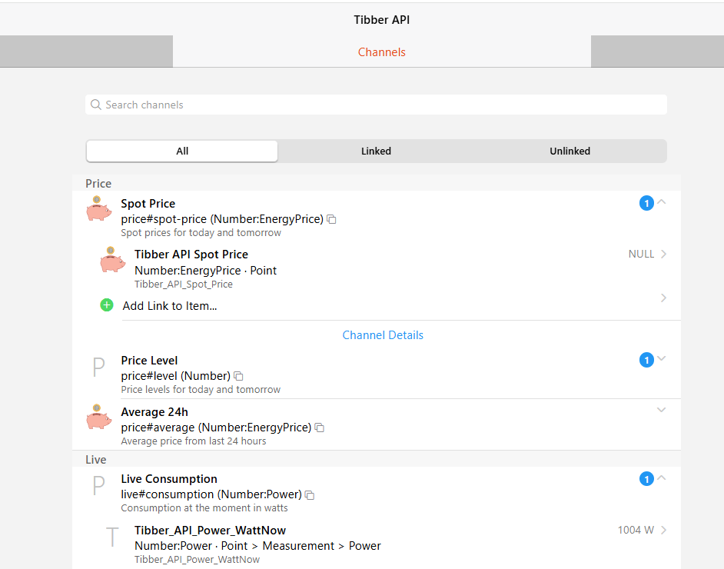Focus the Search channels field

pos(376,105)
